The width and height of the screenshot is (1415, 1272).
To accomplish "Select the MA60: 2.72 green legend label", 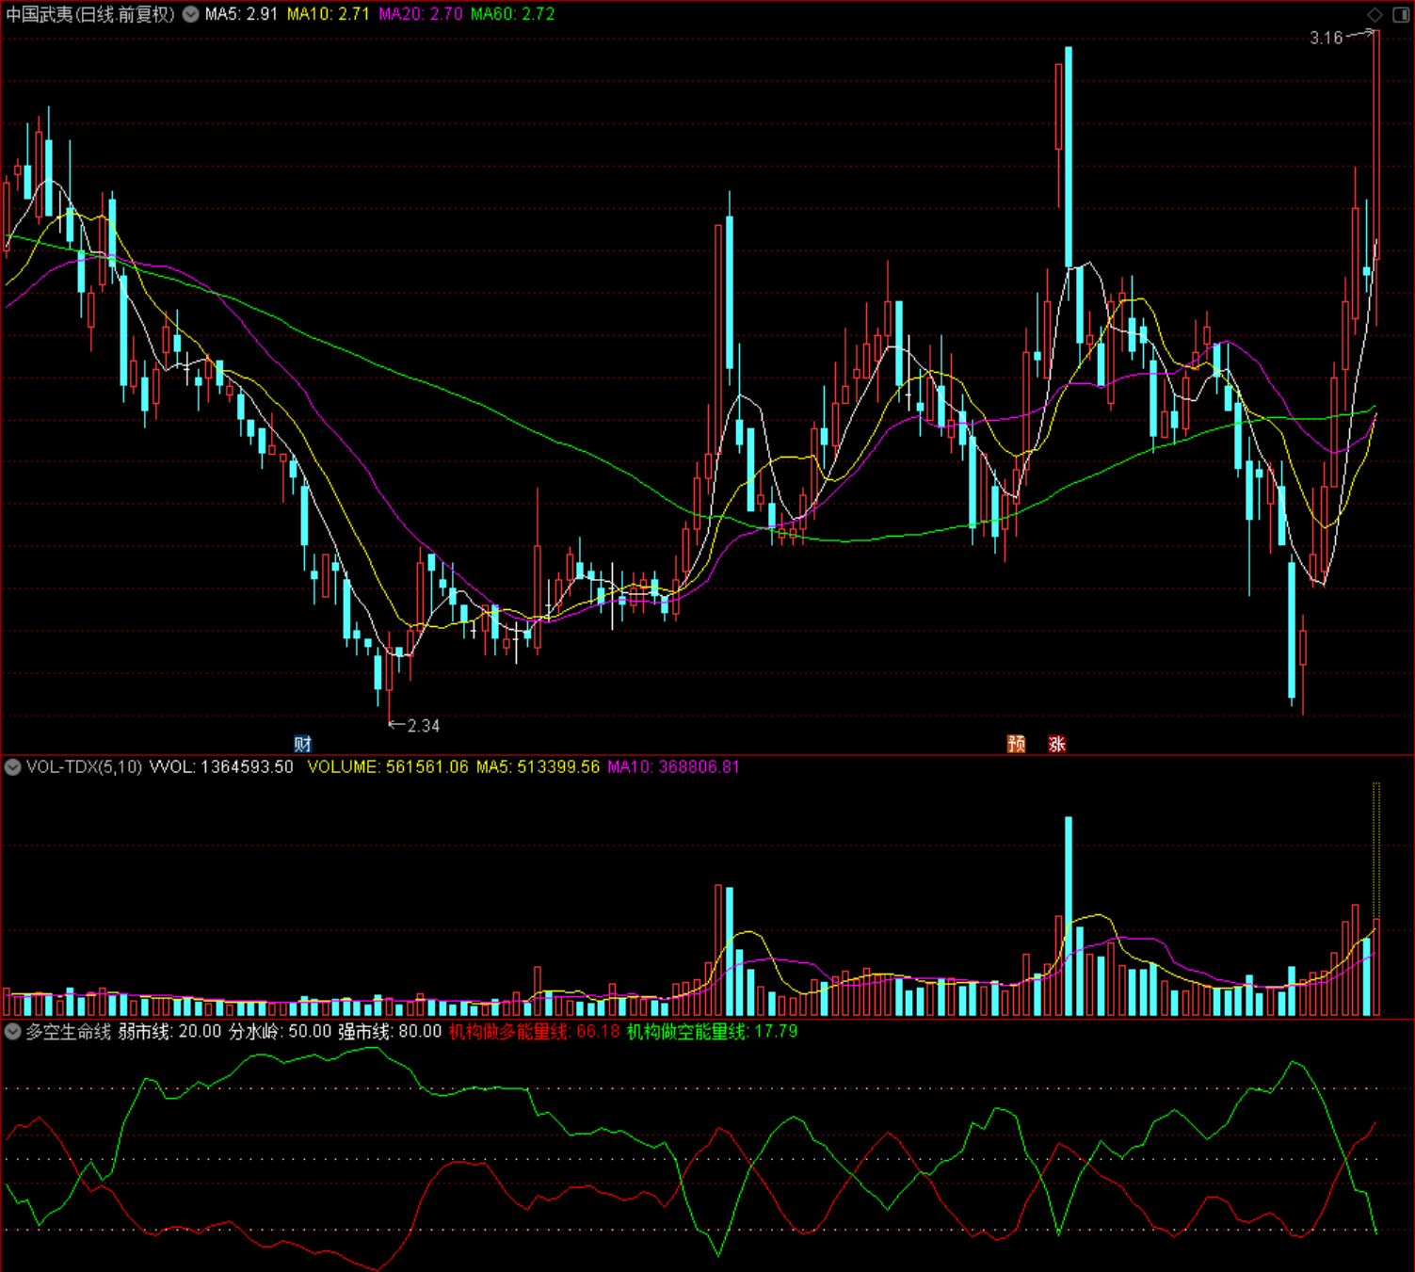I will tap(512, 14).
